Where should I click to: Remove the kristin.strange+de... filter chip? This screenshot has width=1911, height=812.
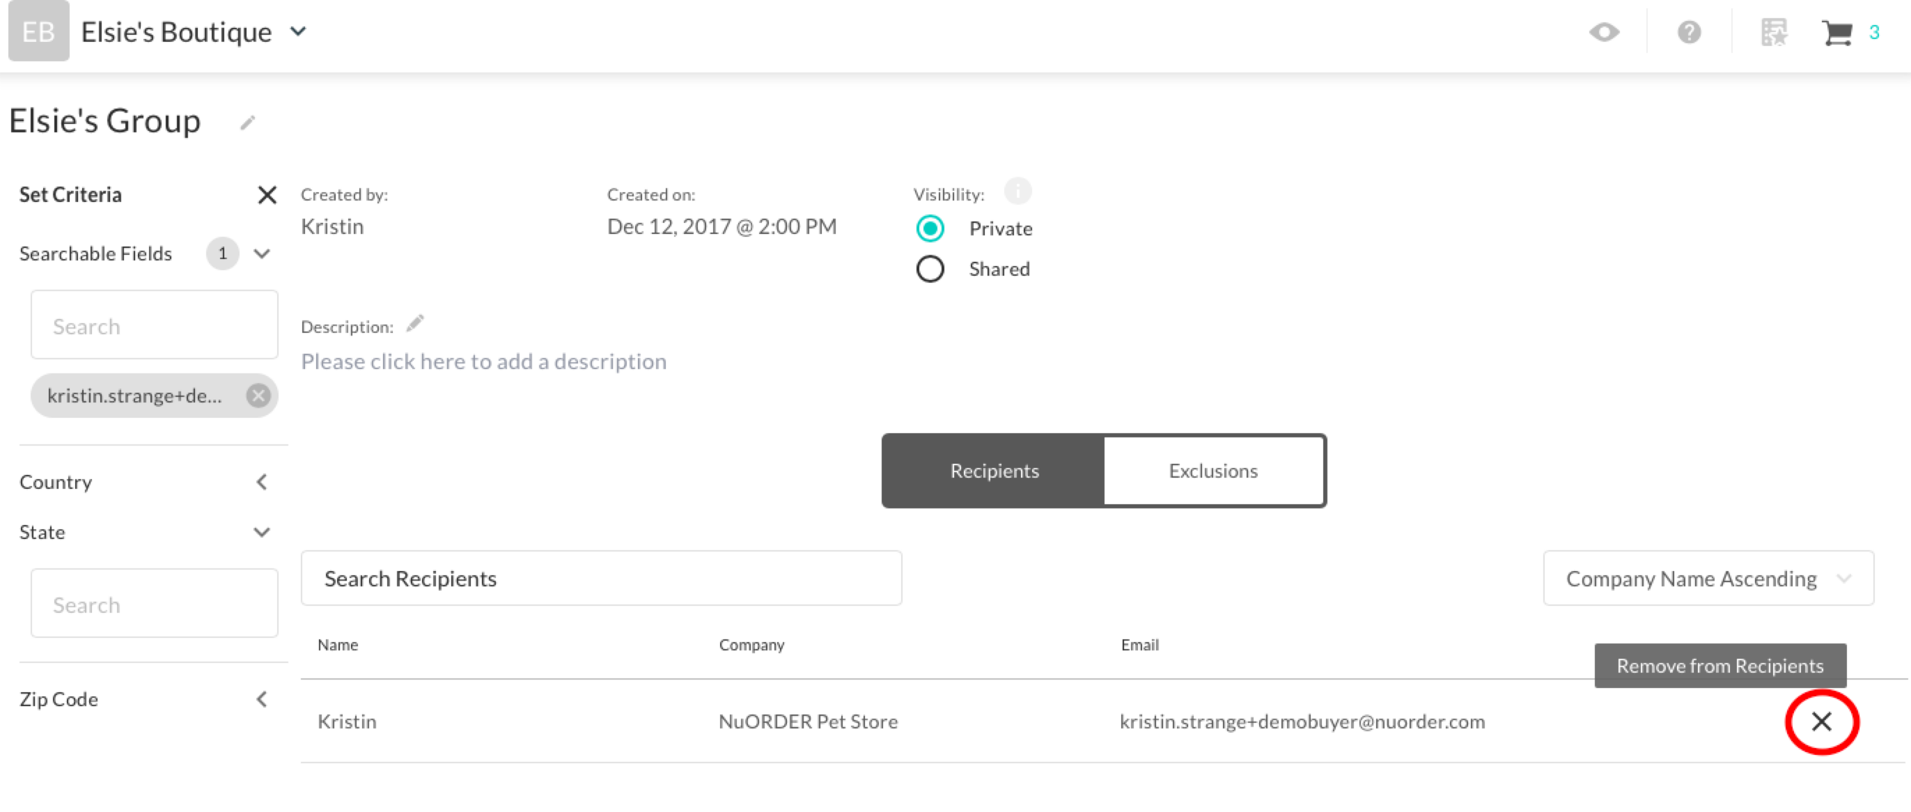click(258, 396)
